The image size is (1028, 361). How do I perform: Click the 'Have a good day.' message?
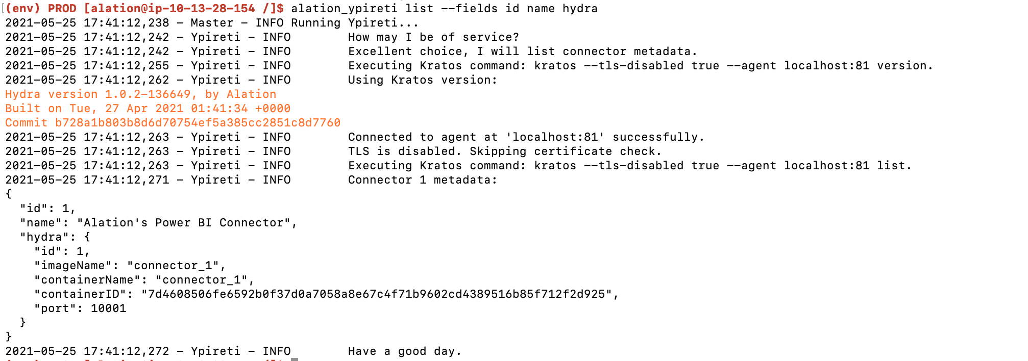pos(405,351)
